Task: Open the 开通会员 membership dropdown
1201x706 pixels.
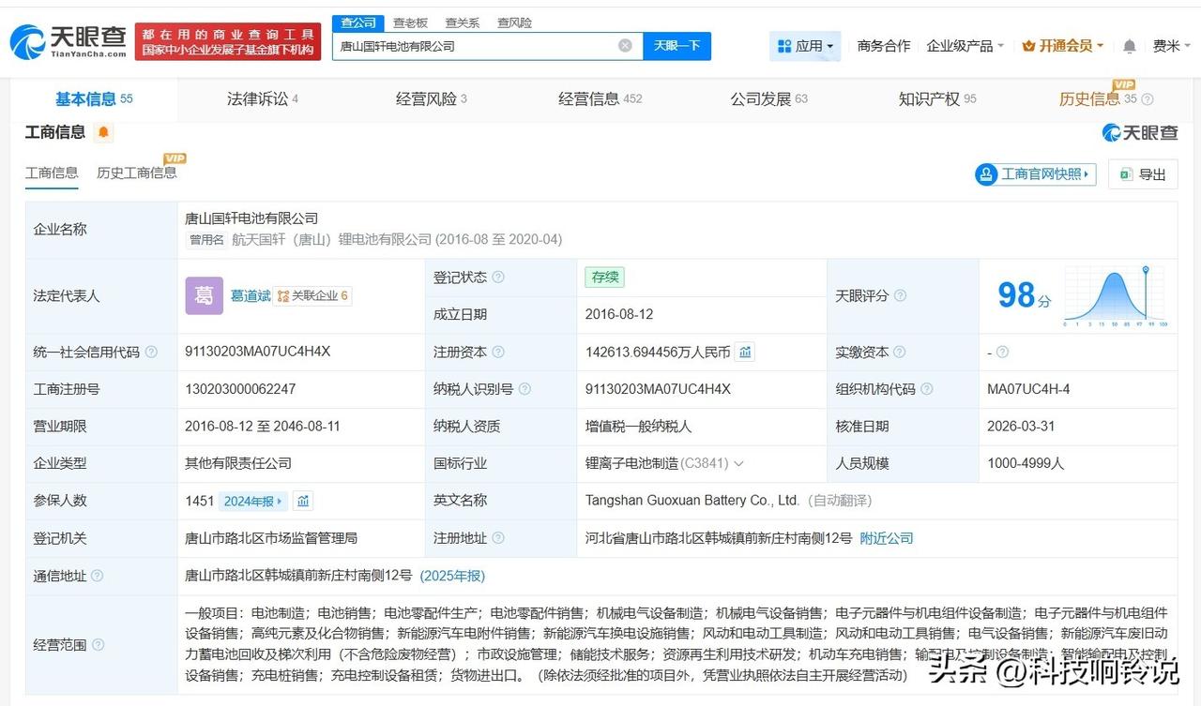Action: tap(1062, 46)
